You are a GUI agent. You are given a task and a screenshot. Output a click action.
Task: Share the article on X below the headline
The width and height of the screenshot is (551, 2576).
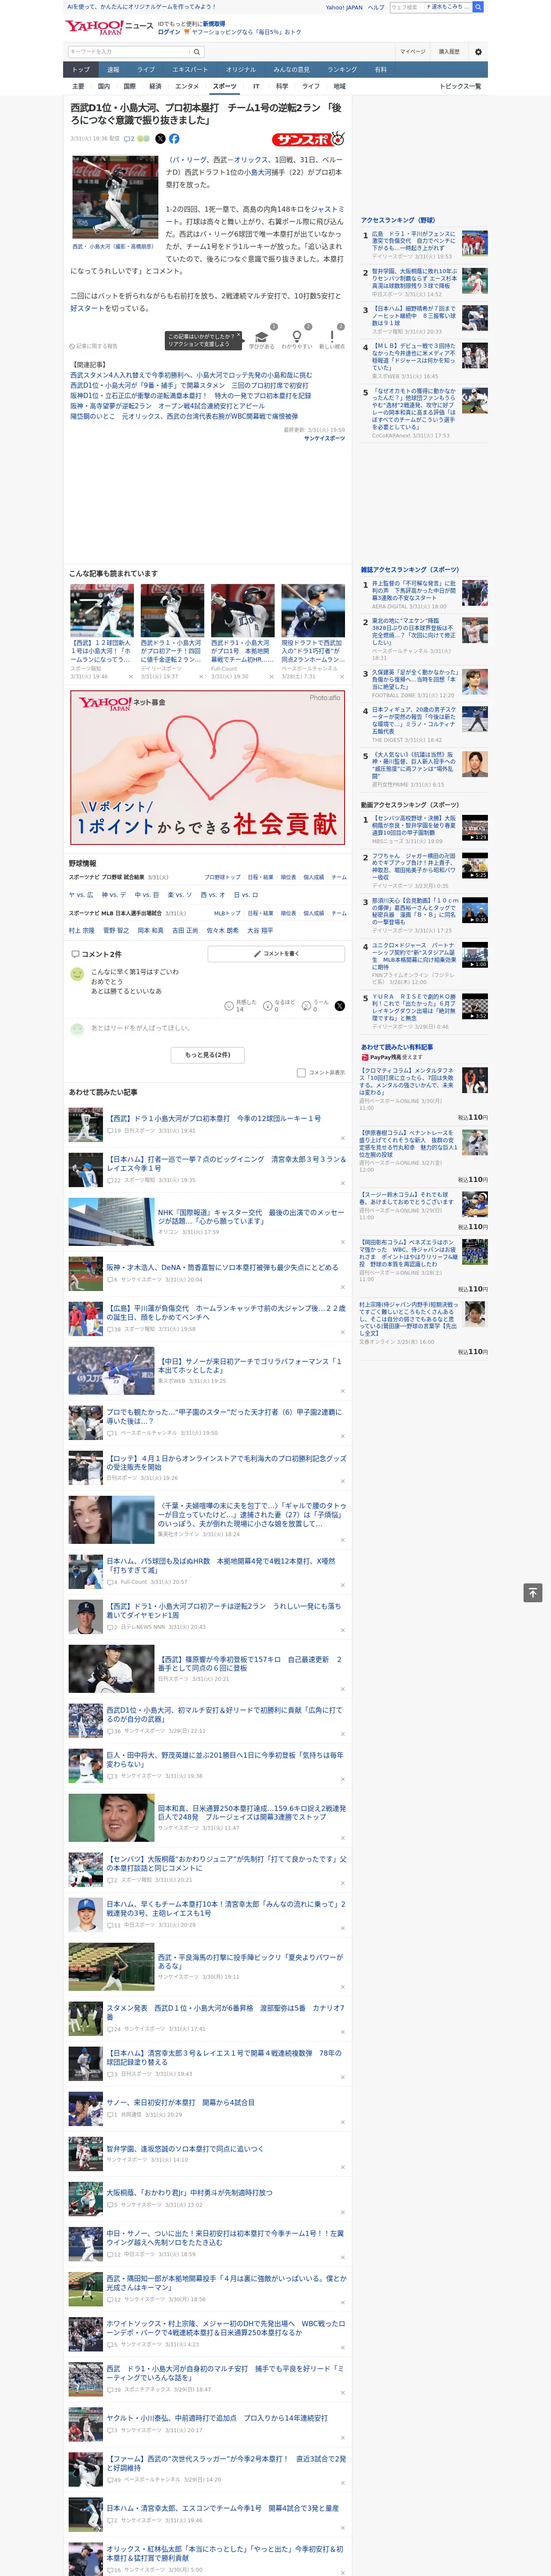[x=160, y=139]
